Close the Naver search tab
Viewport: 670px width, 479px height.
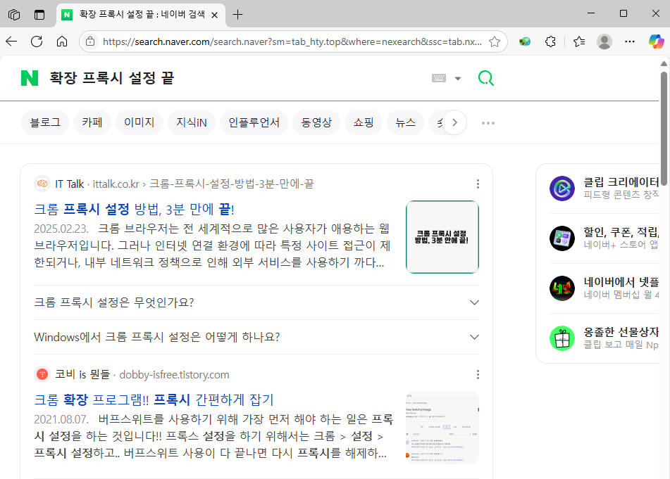tap(214, 15)
